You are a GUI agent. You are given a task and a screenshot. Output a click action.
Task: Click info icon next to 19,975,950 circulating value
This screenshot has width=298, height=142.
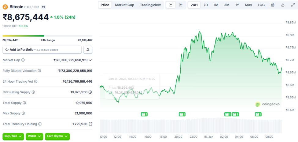[x=90, y=92]
